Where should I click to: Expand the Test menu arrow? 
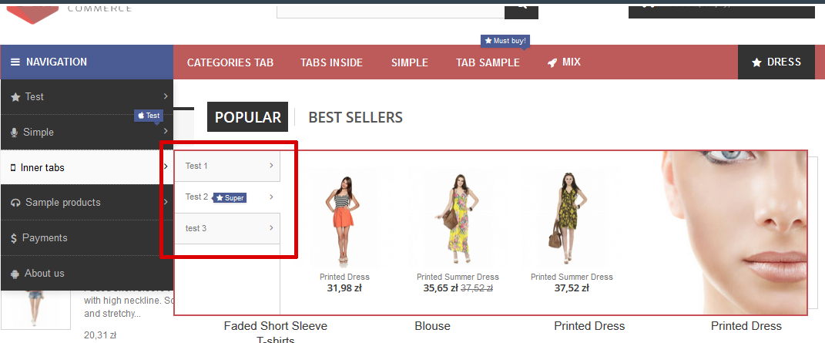coord(165,96)
